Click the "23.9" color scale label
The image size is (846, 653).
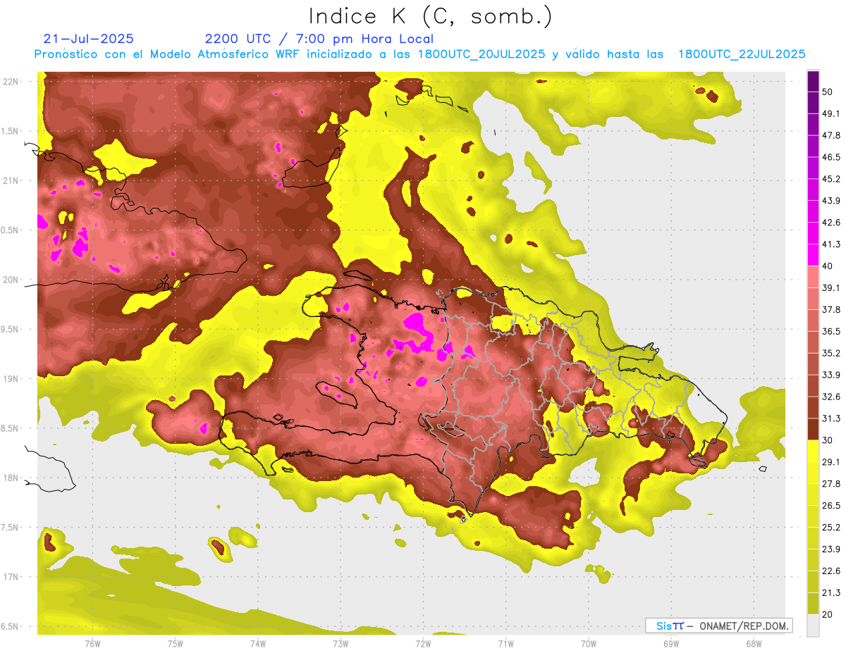point(831,549)
